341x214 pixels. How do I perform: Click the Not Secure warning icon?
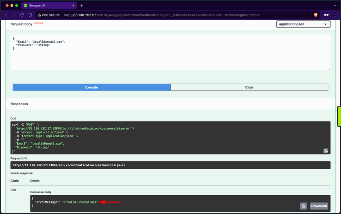[x=39, y=15]
